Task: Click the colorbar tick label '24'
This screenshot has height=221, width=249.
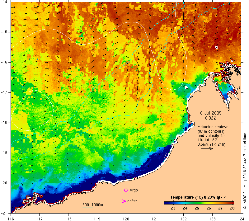Action: 185,208
